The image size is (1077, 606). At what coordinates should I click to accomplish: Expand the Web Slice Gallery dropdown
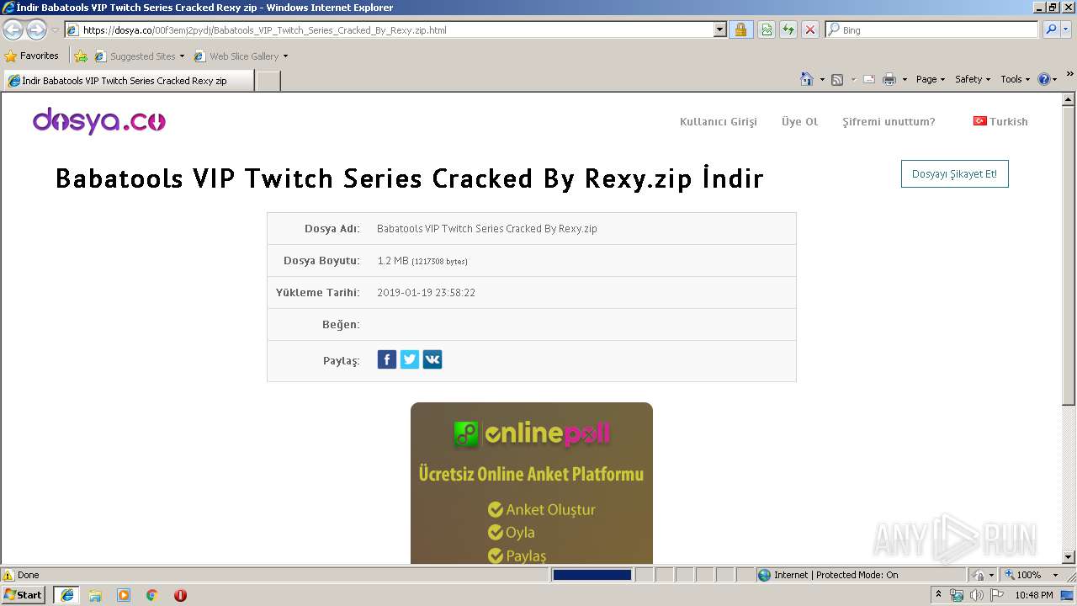tap(285, 56)
